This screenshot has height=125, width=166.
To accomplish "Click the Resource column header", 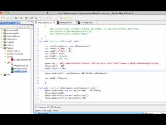I will (x=149, y=113).
